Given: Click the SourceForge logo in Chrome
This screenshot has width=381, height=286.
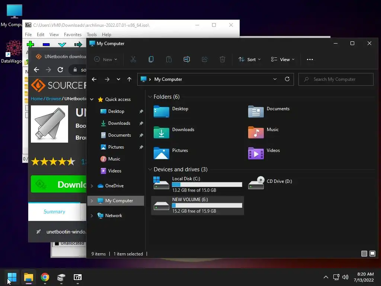Looking at the screenshot, I should [58, 85].
